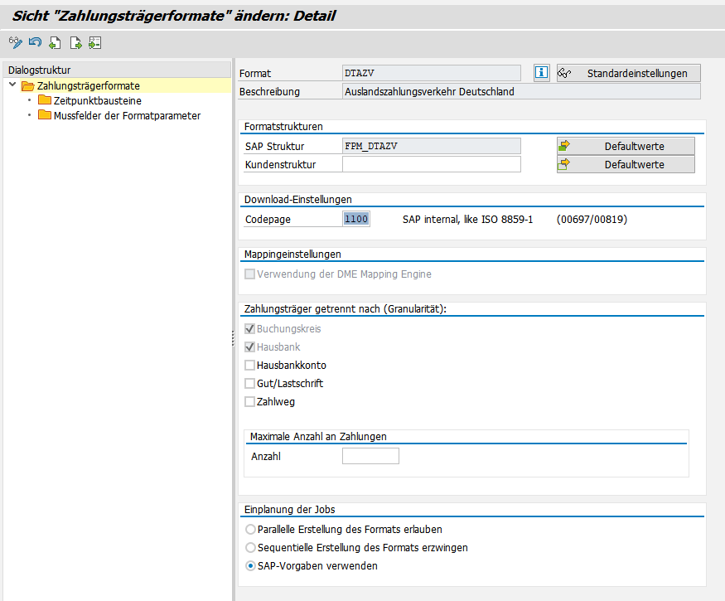Screen dimensions: 725x601
Task: Click the display/change toggle pencil icon
Action: pos(15,42)
